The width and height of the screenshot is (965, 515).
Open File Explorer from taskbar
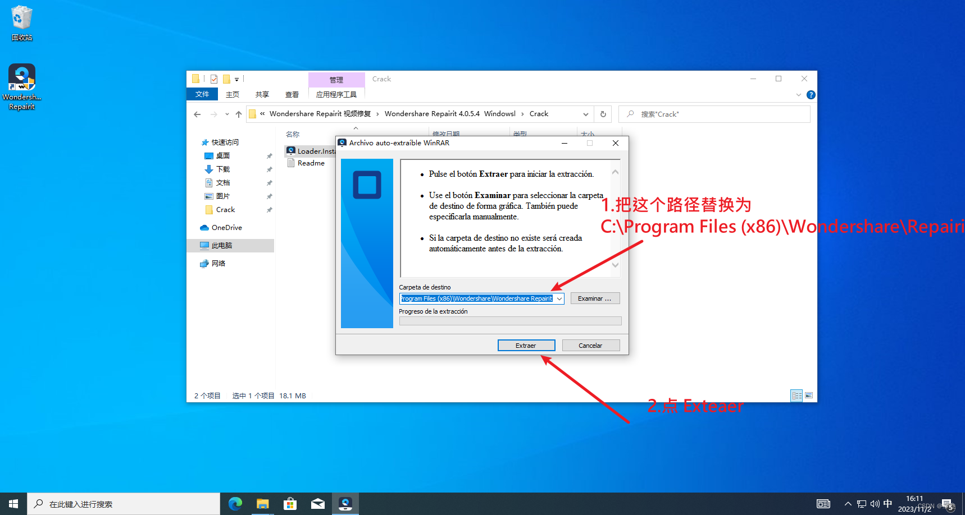262,504
